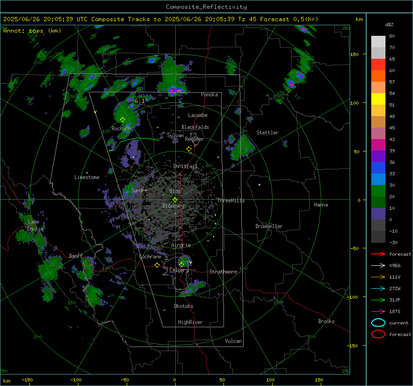Click the Stettler town label
The image size is (413, 386).
coord(268,133)
